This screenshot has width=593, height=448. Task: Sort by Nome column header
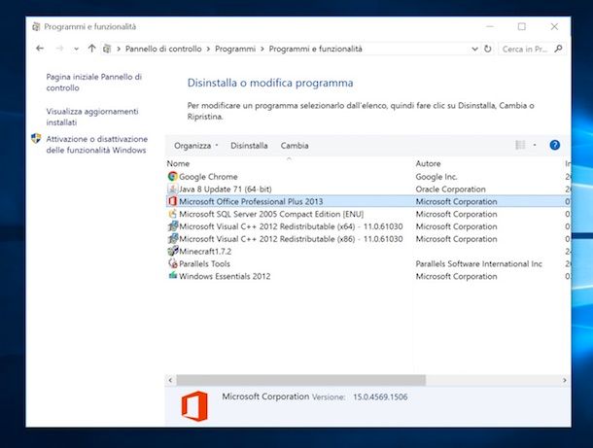[x=178, y=163]
